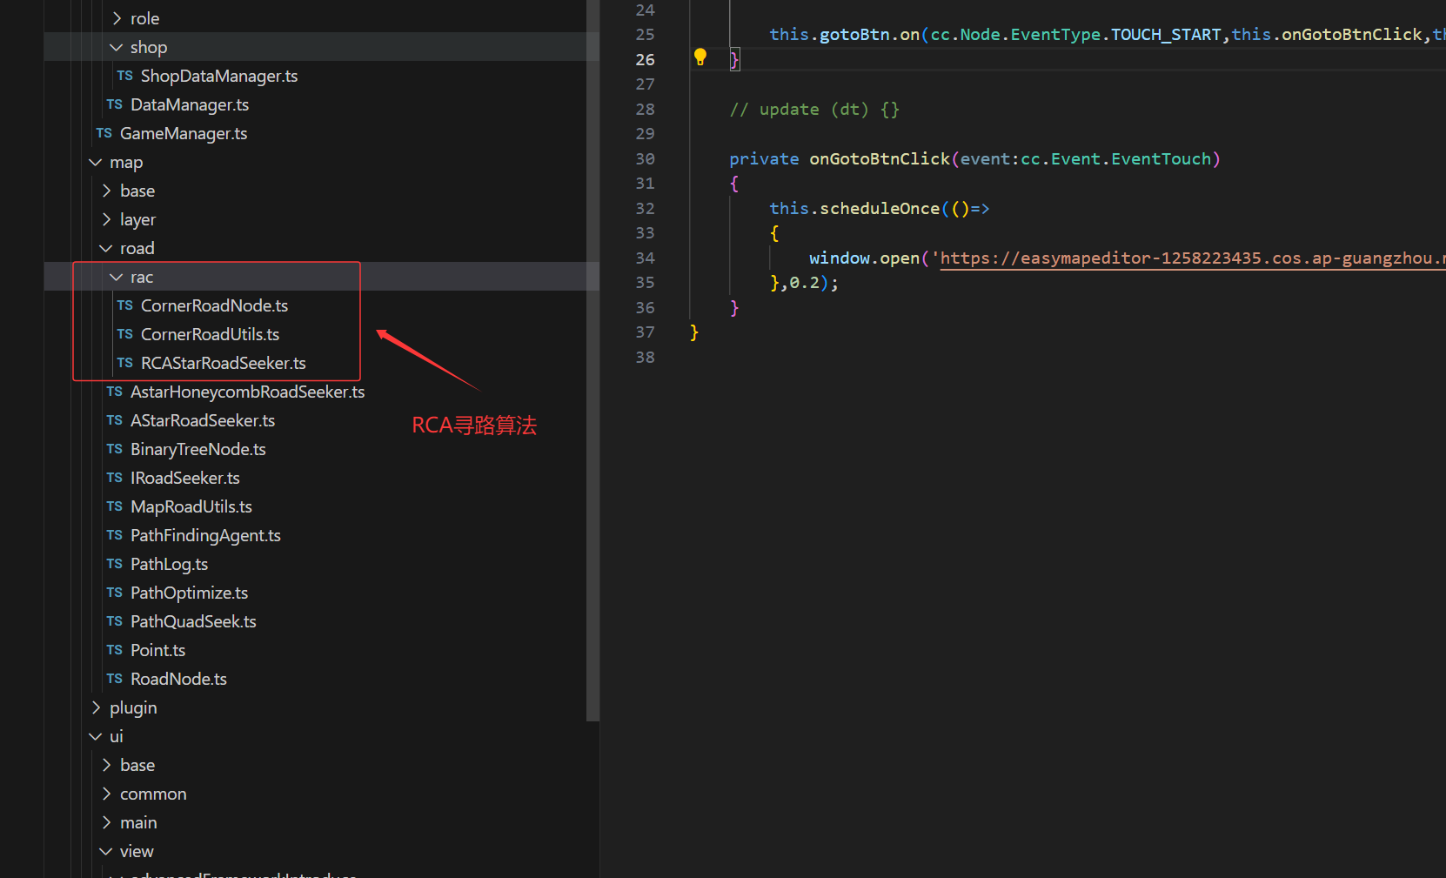This screenshot has height=878, width=1446.
Task: Open PathLog.ts file
Action: [x=170, y=564]
